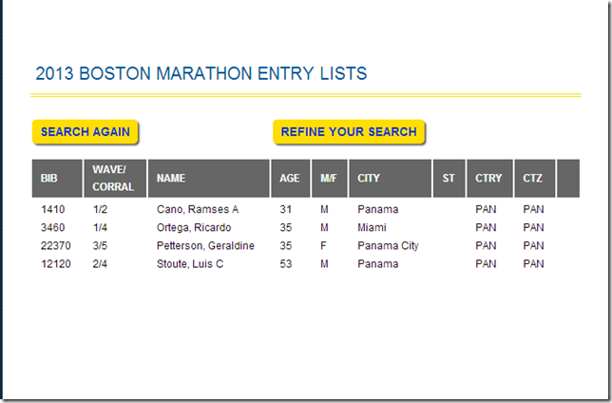Click CTZ value PAN in Petterson row
This screenshot has height=403, width=612.
533,245
